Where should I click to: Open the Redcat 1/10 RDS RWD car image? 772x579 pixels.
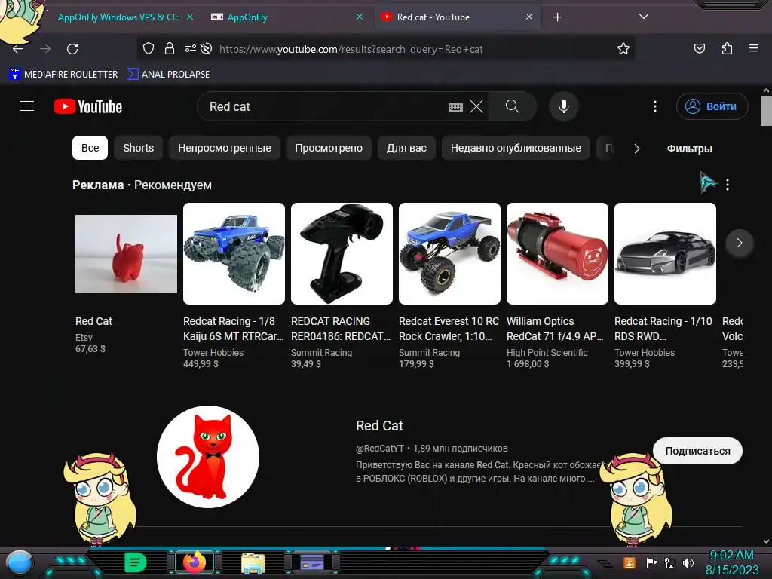click(x=665, y=253)
